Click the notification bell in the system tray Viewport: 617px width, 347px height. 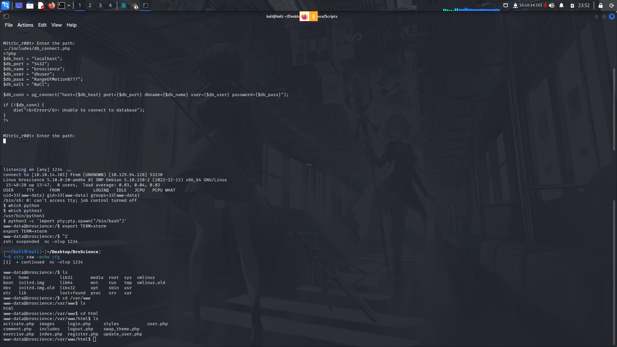click(x=561, y=5)
